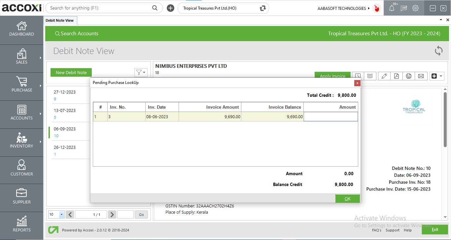Open the filter dropdown above the list
This screenshot has width=451, height=240.
click(x=141, y=72)
